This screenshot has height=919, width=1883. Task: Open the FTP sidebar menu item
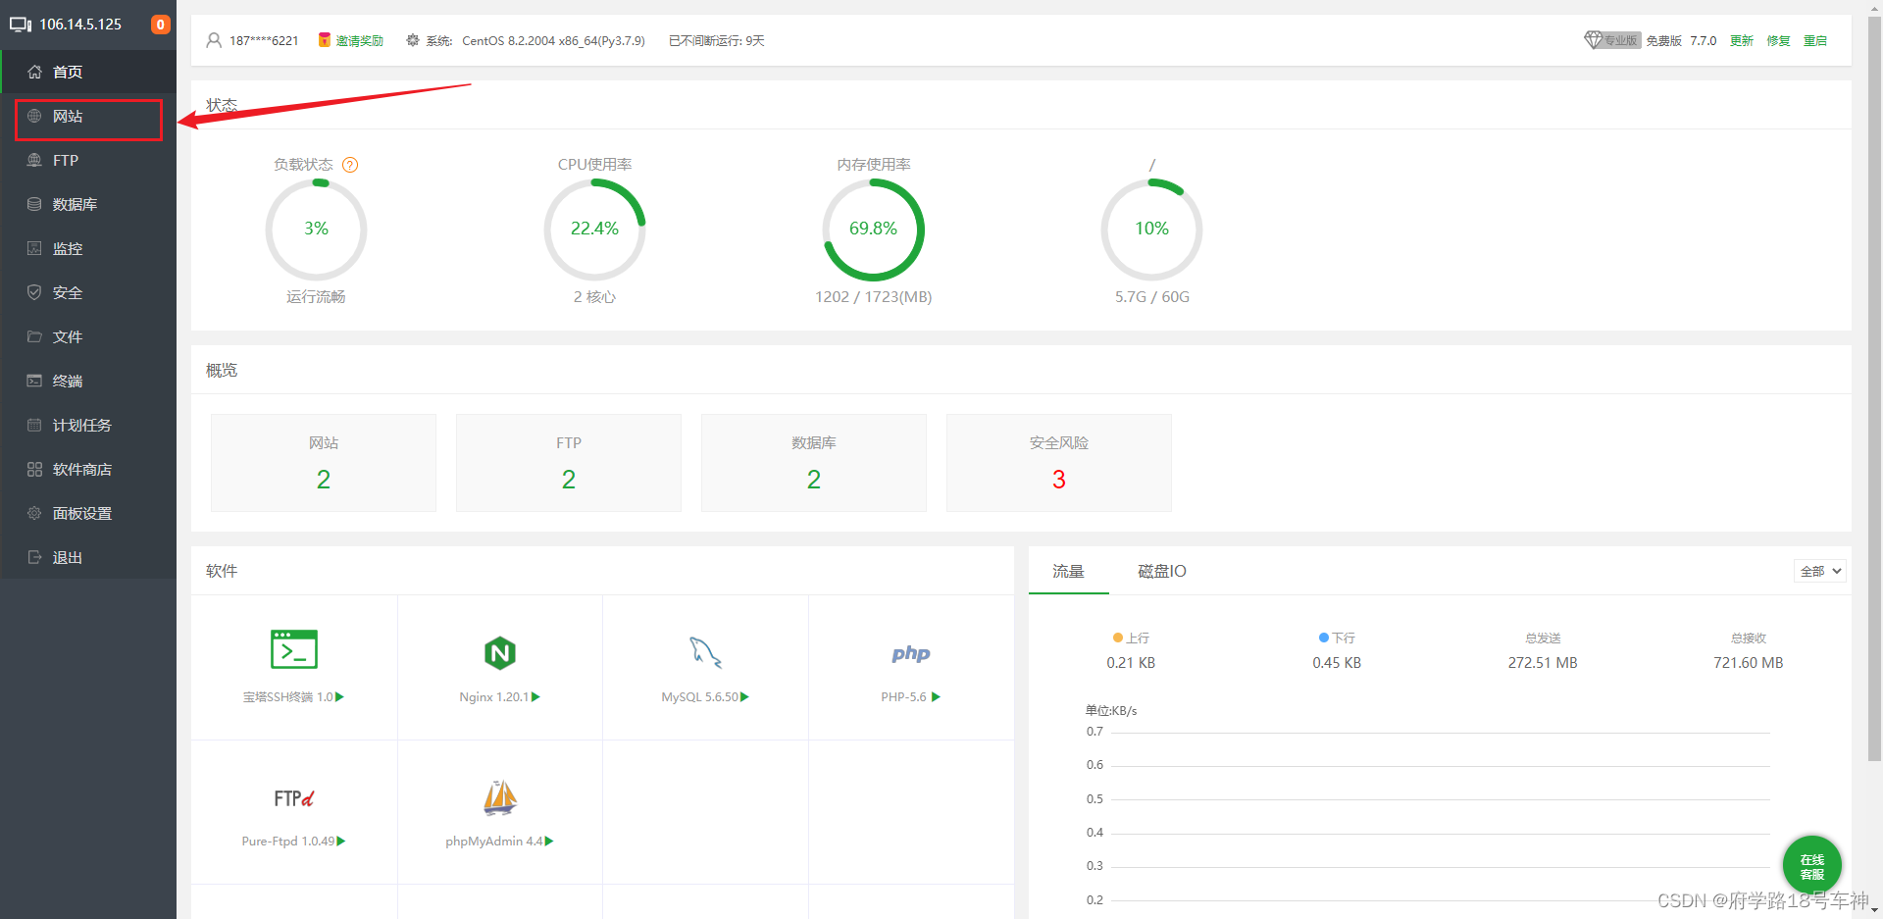point(88,160)
